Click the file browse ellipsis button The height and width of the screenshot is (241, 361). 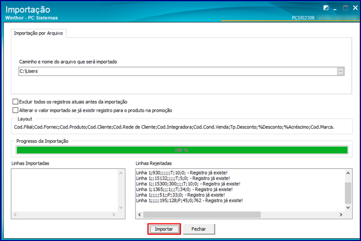(x=340, y=72)
